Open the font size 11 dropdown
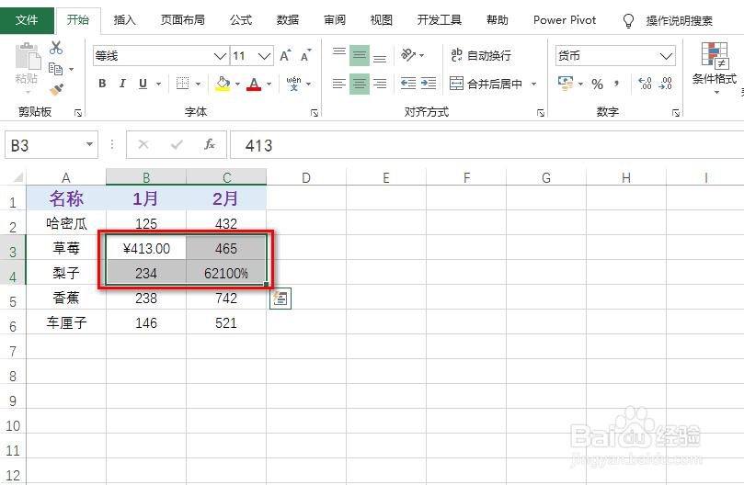 pyautogui.click(x=264, y=56)
